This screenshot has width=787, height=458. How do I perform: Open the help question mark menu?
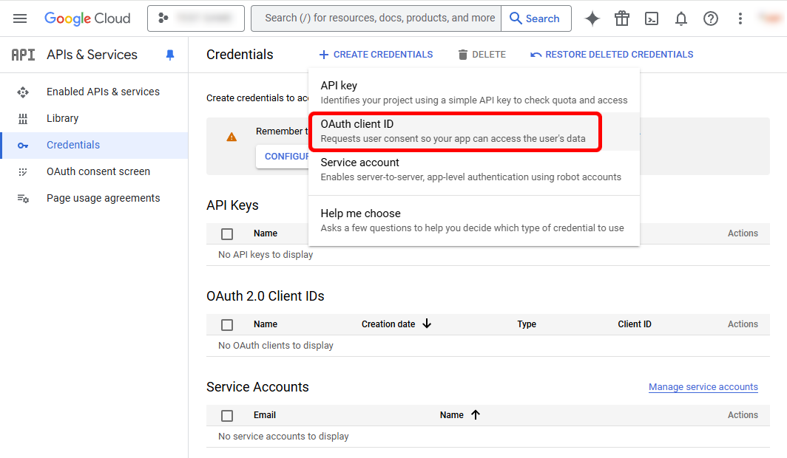[x=711, y=18]
